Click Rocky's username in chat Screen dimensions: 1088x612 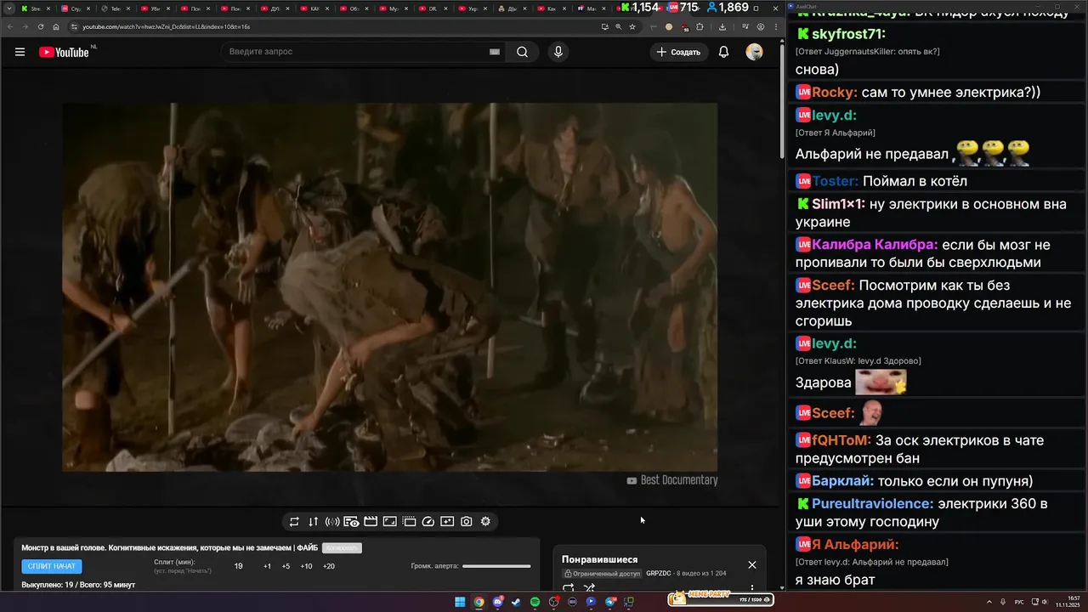pyautogui.click(x=833, y=92)
